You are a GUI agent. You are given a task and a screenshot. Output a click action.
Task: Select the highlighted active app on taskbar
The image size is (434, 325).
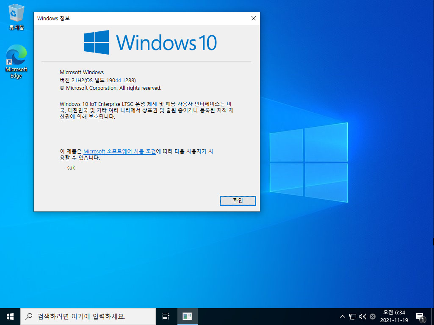point(187,316)
